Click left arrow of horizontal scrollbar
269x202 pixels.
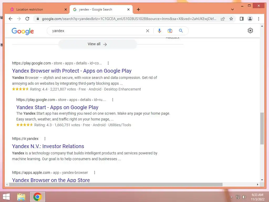click(7, 184)
